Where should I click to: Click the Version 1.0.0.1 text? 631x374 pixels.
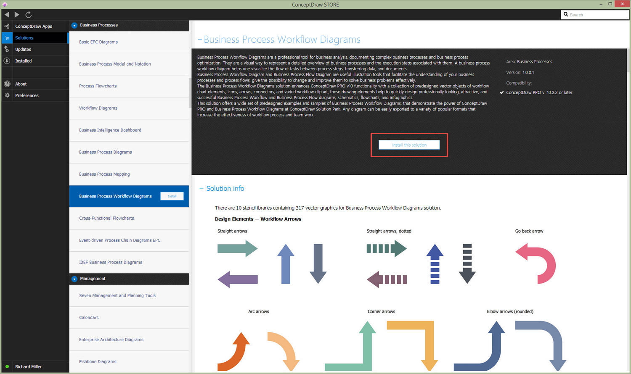click(520, 72)
